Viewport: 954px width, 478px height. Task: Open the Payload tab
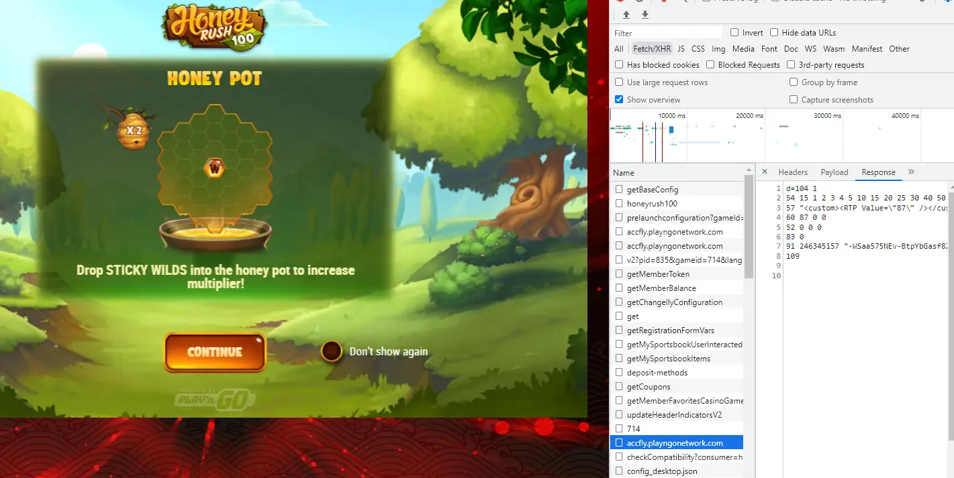click(834, 172)
